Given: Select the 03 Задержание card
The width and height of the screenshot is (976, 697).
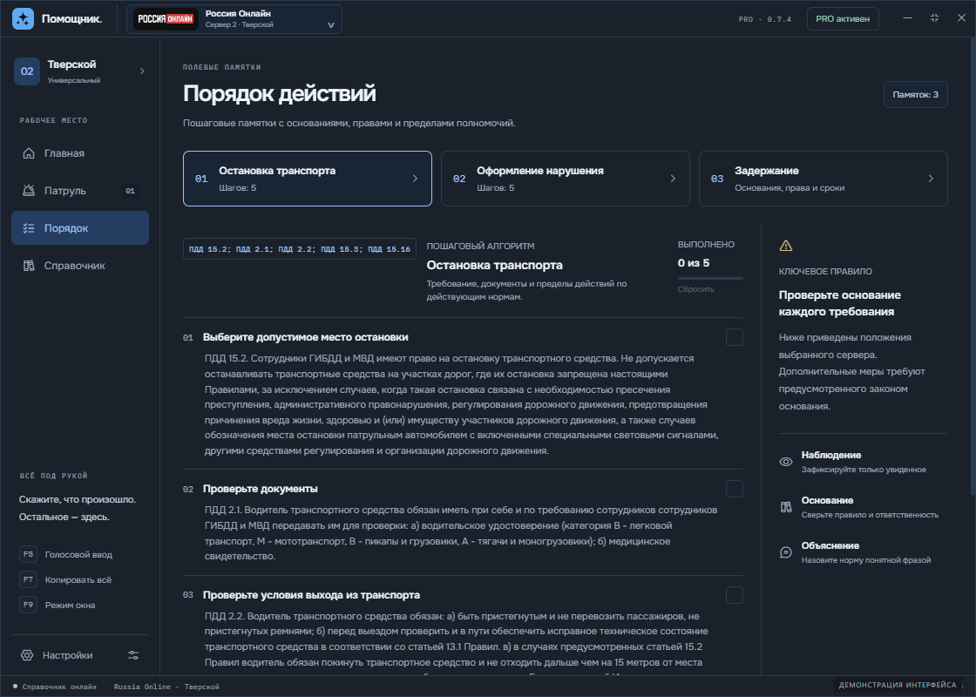Looking at the screenshot, I should pyautogui.click(x=823, y=179).
